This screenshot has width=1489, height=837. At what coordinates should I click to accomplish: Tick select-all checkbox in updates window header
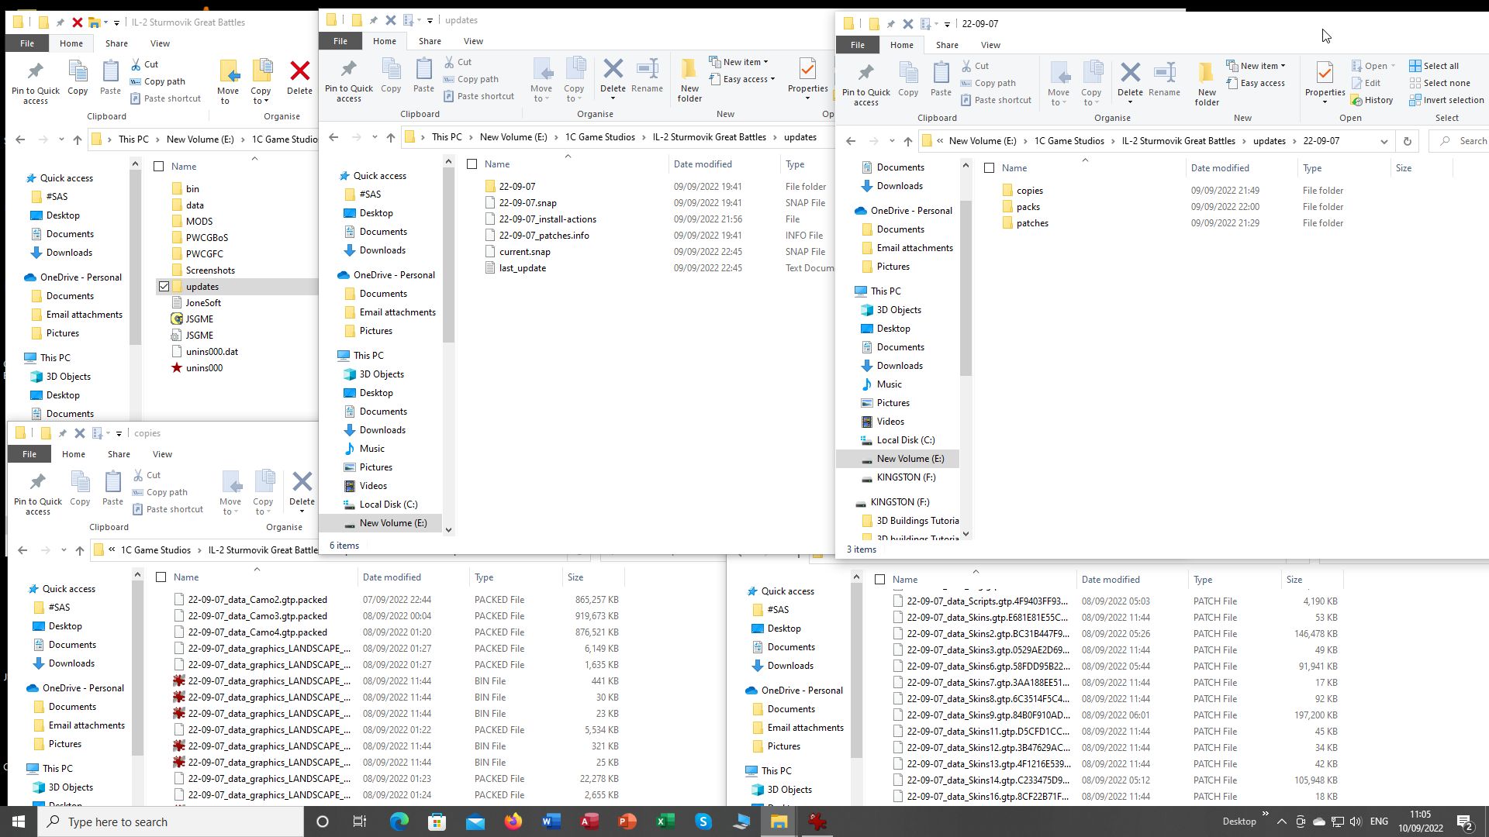click(x=472, y=164)
